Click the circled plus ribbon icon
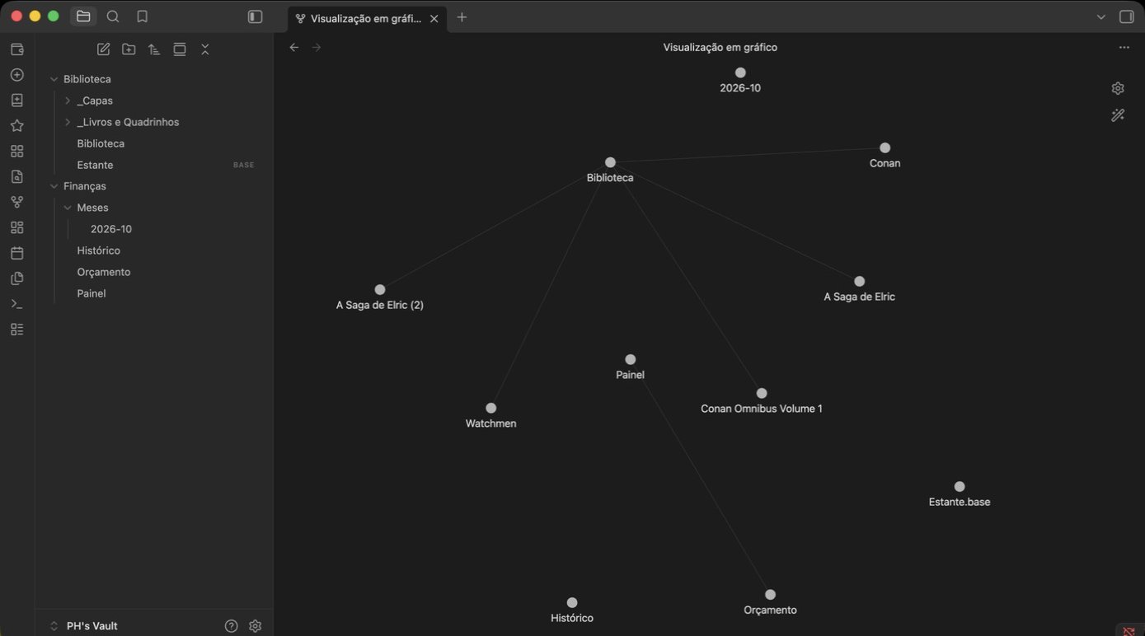1145x636 pixels. point(16,75)
